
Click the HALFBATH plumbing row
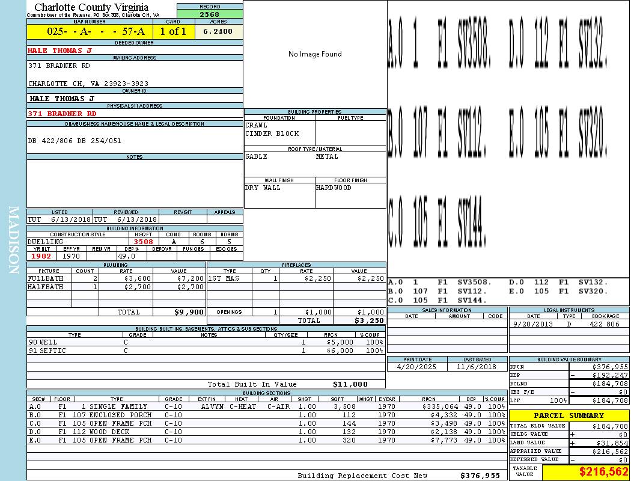[x=117, y=287]
